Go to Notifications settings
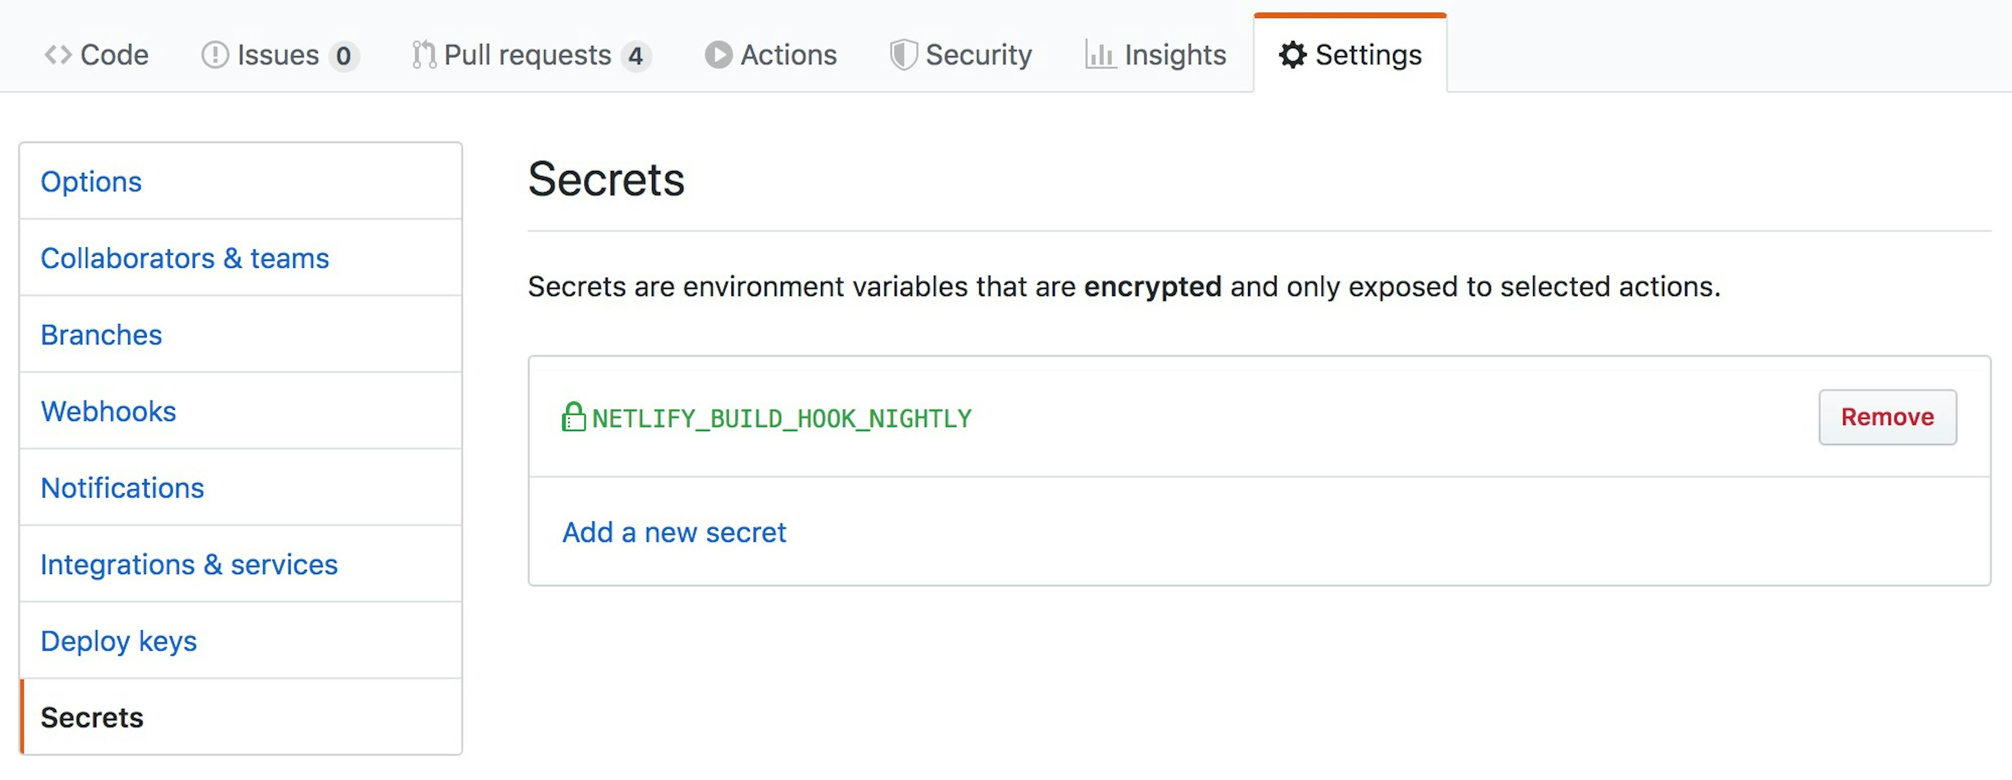Screen dimensions: 2012x780 [x=123, y=487]
